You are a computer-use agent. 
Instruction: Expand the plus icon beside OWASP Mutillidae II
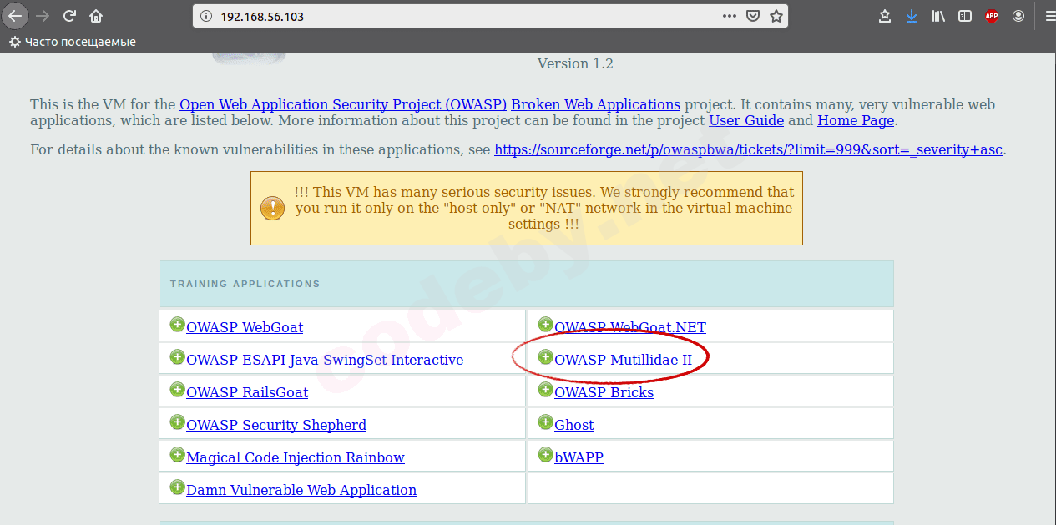coord(545,357)
